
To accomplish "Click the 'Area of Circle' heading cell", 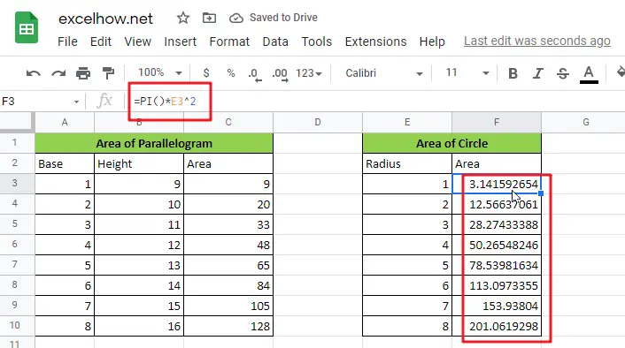I will (x=452, y=144).
